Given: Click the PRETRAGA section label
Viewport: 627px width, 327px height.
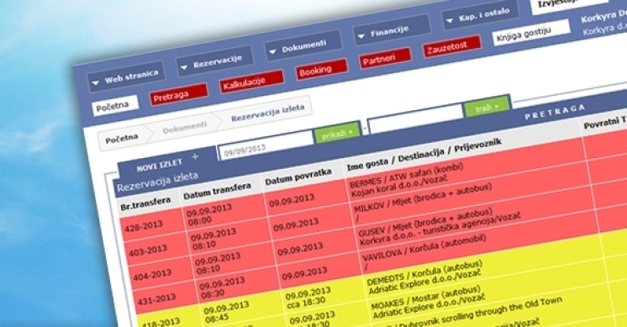Looking at the screenshot, I should pyautogui.click(x=555, y=112).
